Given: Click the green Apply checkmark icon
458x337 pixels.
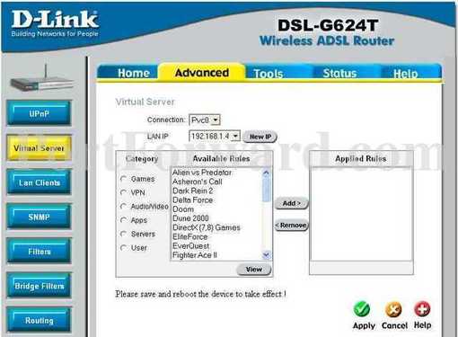Looking at the screenshot, I should click(362, 309).
